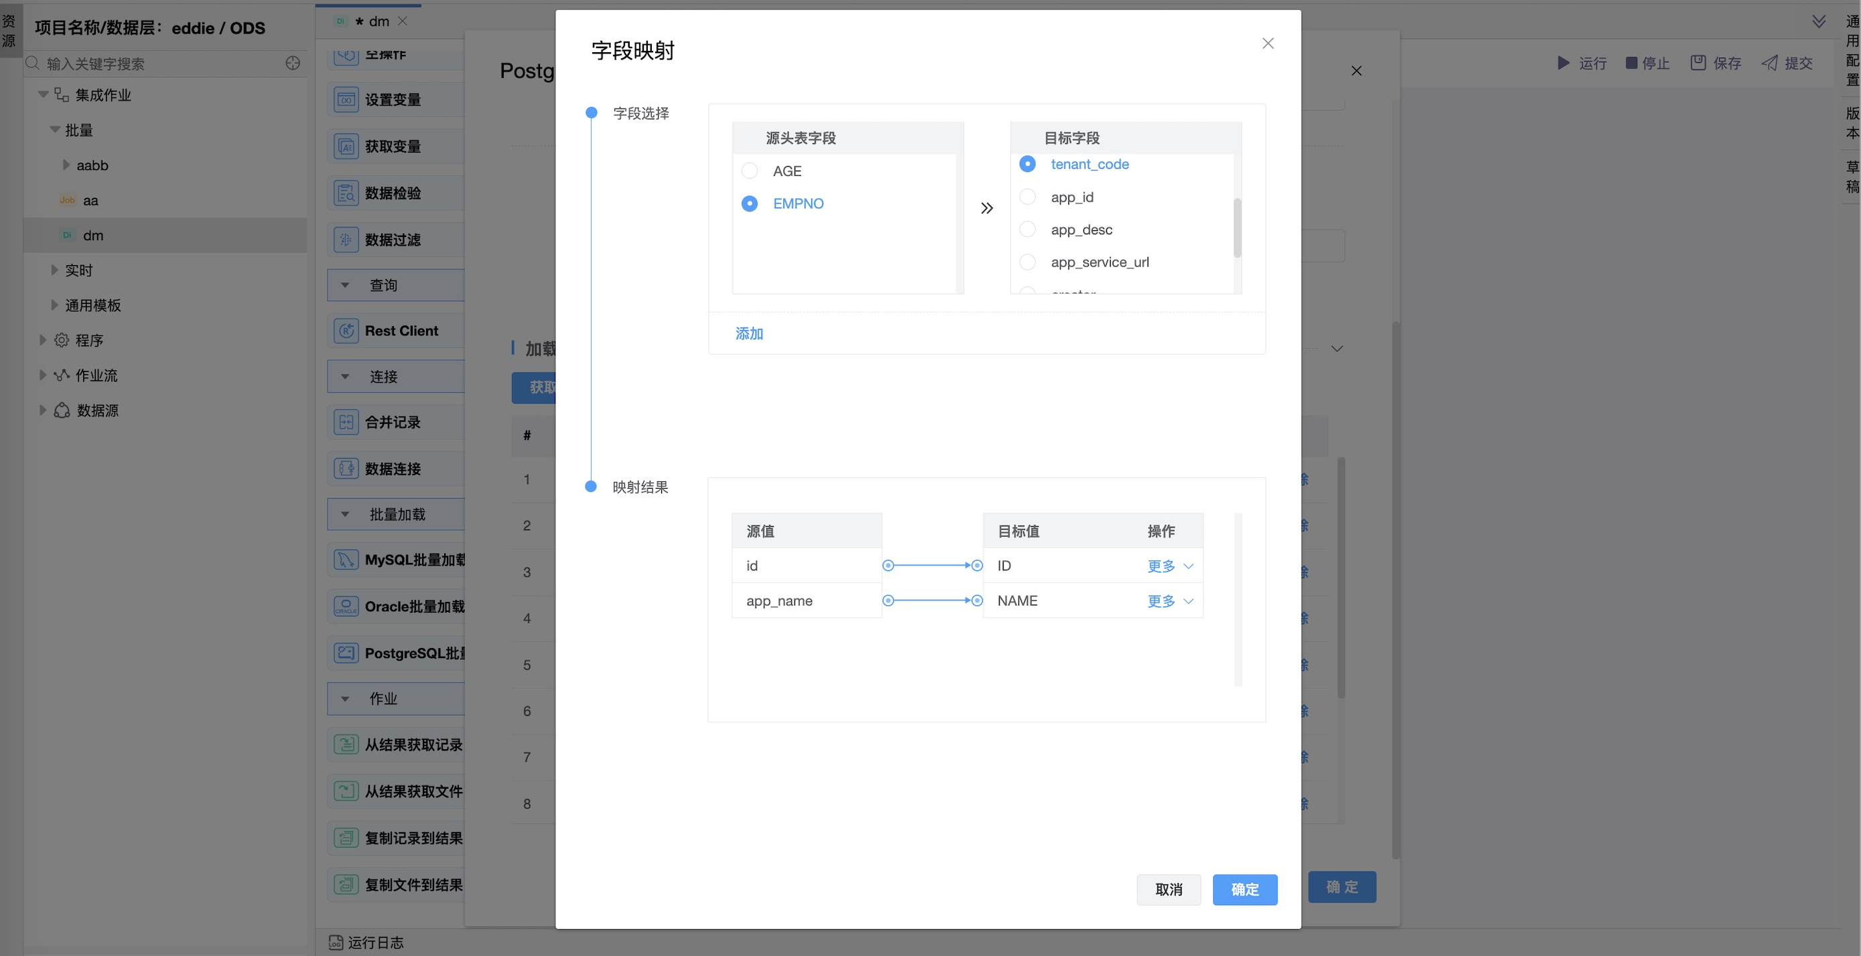Viewport: 1861px width, 956px height.
Task: Select the app_id target field radio
Action: [1028, 197]
